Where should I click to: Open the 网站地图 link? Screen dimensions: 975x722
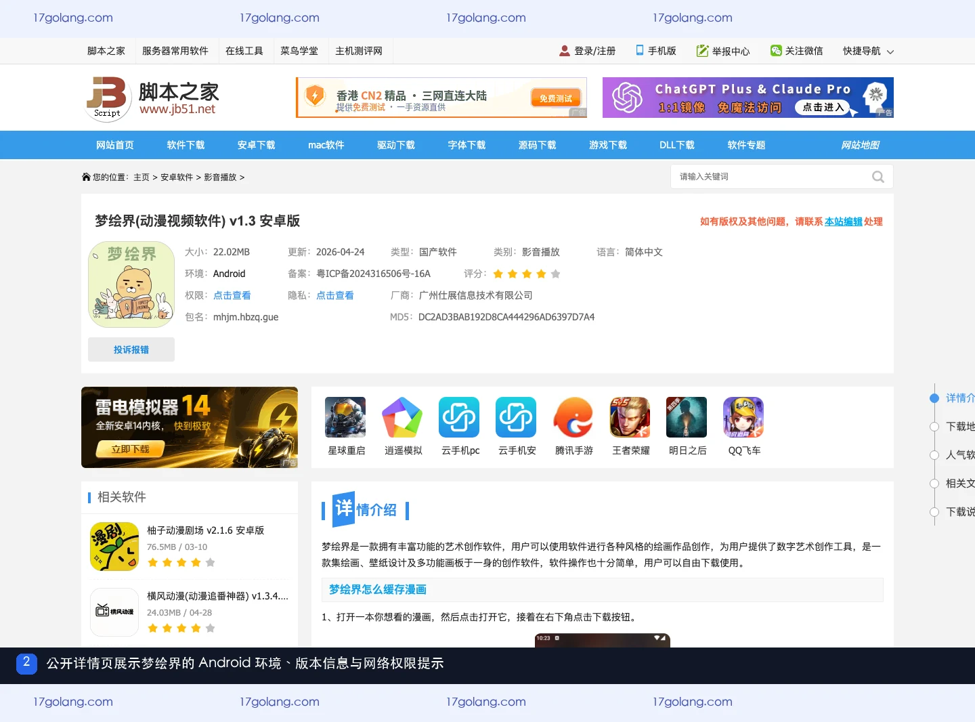(x=860, y=145)
